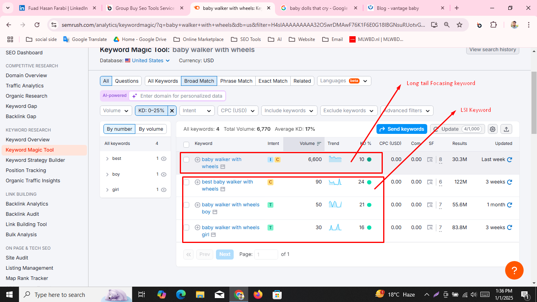The height and width of the screenshot is (302, 537).
Task: Check the "best baby walker with wheels" row checkbox
Action: click(186, 182)
